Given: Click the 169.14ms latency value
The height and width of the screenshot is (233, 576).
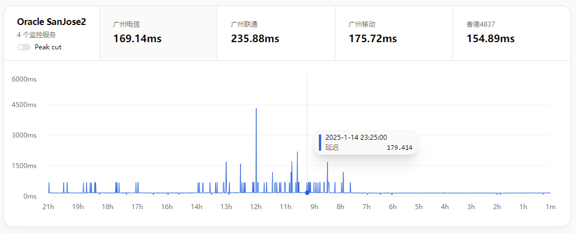Looking at the screenshot, I should [137, 38].
